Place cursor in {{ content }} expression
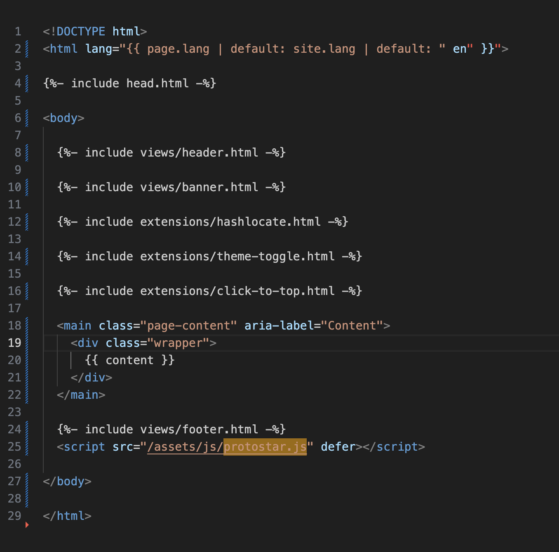This screenshot has height=552, width=559. coord(129,360)
